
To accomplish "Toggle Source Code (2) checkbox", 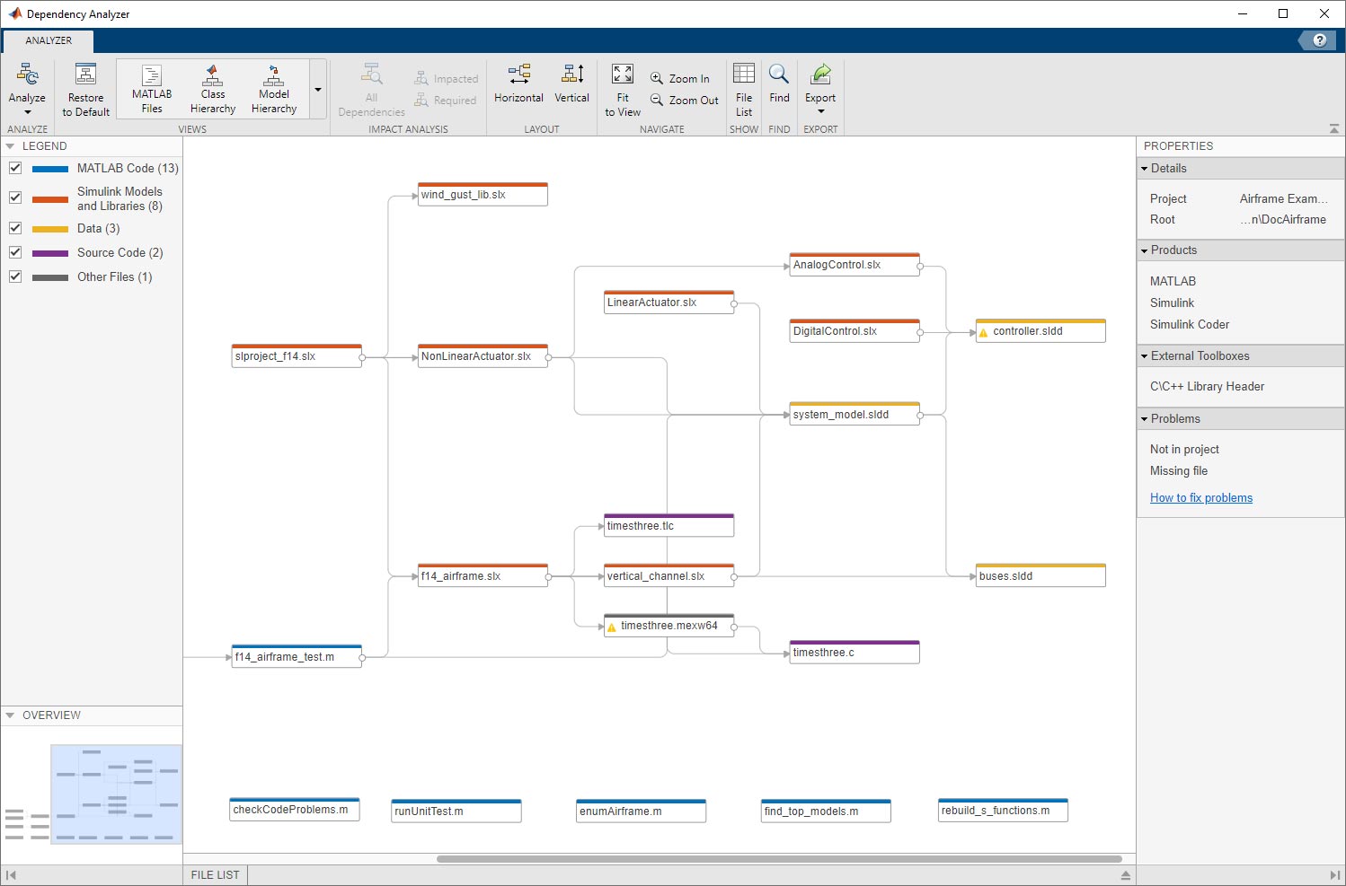I will pyautogui.click(x=15, y=252).
